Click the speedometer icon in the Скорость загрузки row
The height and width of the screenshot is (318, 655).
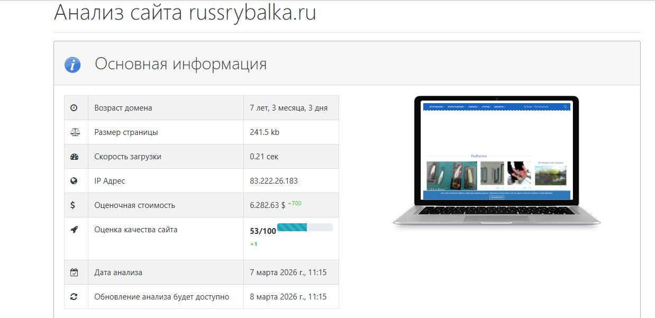(74, 157)
